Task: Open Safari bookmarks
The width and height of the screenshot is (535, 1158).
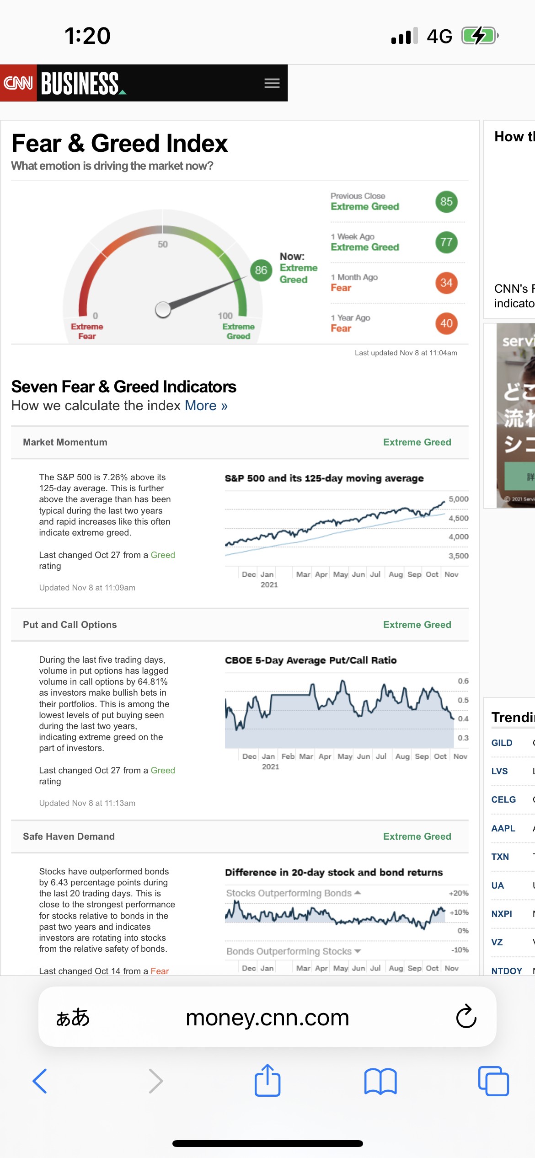Action: 380,1081
